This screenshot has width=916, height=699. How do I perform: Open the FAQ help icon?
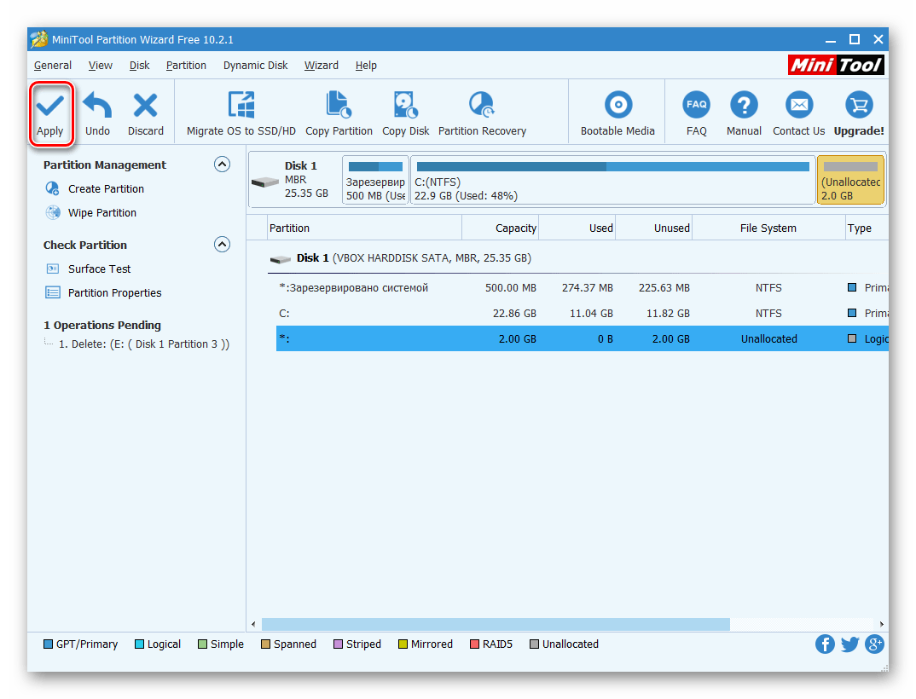coord(696,113)
